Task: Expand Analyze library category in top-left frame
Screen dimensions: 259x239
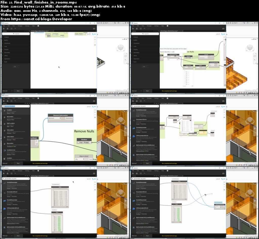Action: (x=6, y=37)
